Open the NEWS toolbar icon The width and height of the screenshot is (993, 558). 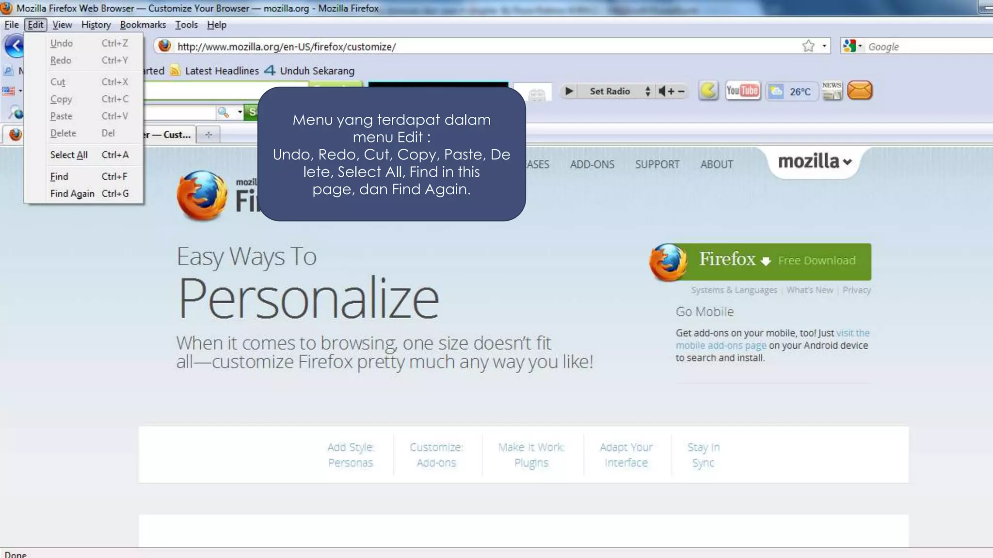coord(832,91)
